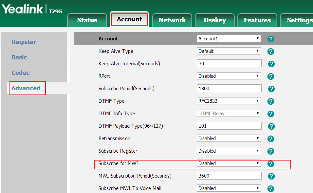313x193 pixels.
Task: Click the help icon next to Retransmission
Action: 271,139
